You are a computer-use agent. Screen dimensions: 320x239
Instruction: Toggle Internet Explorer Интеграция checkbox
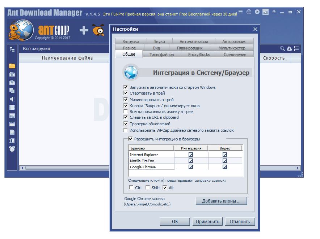click(x=191, y=155)
